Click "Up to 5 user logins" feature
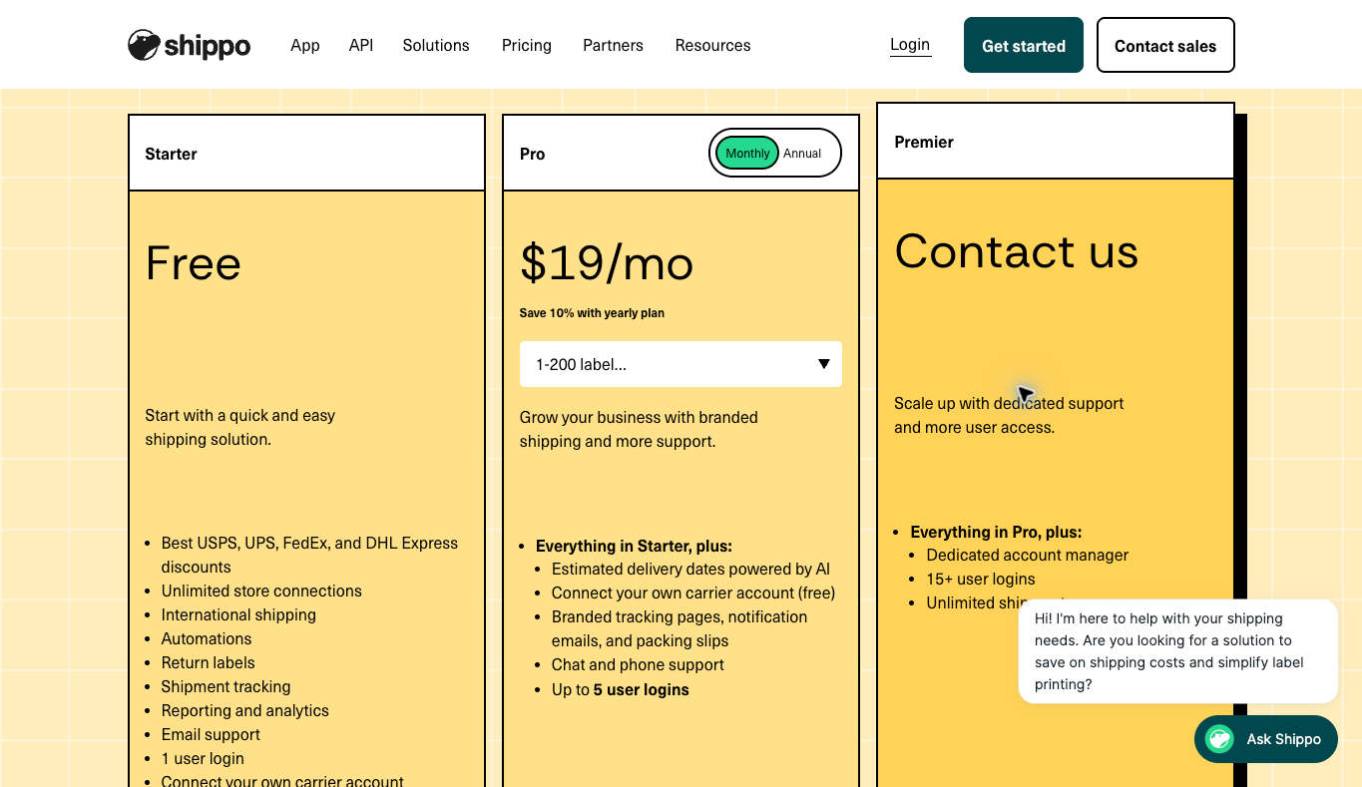Viewport: 1362px width, 787px height. coord(620,689)
